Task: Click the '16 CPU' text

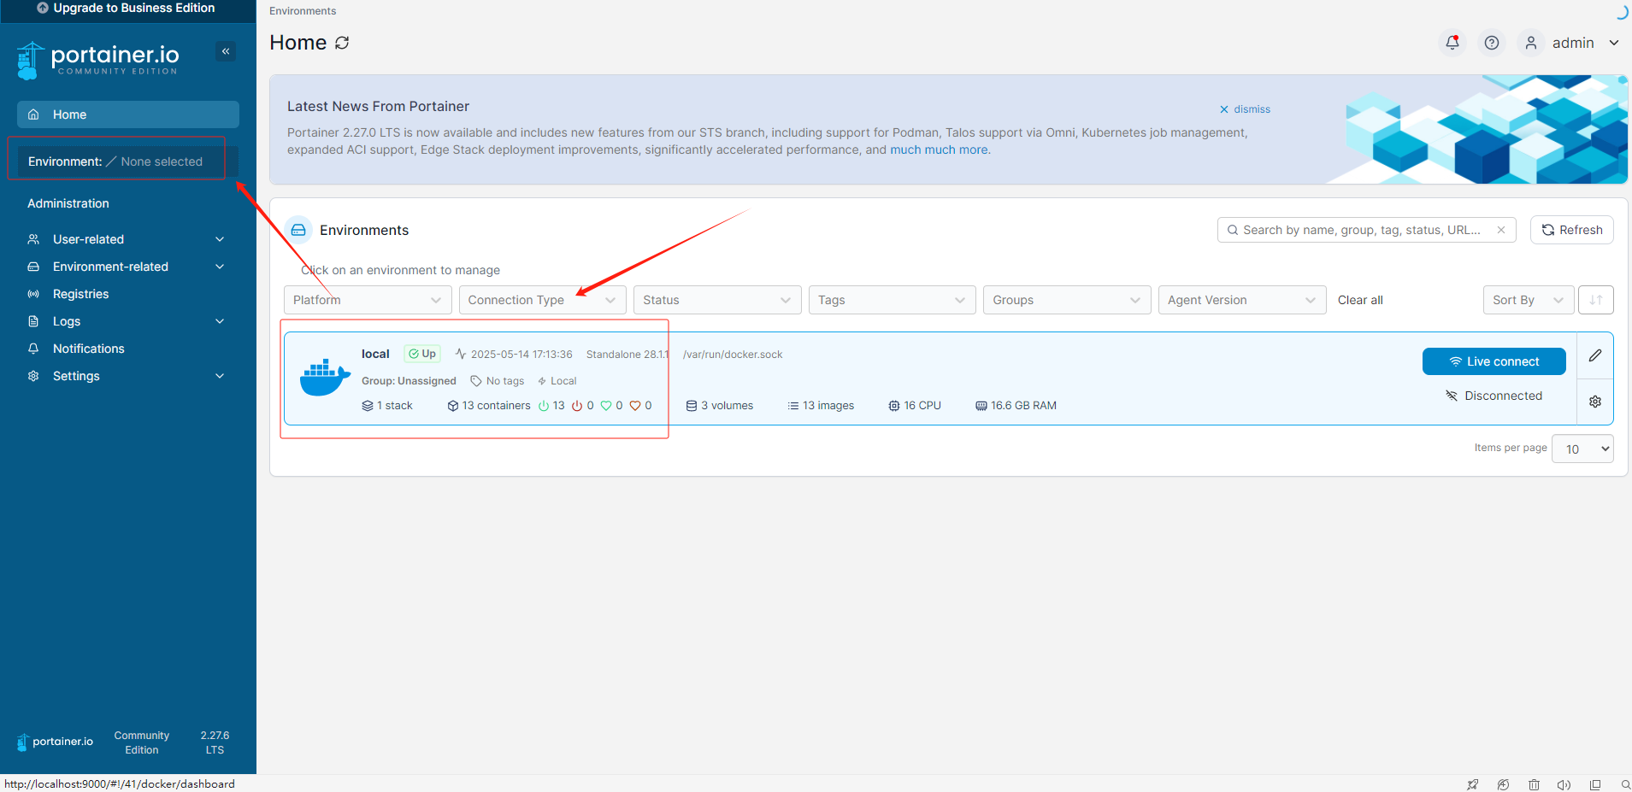Action: pyautogui.click(x=922, y=406)
